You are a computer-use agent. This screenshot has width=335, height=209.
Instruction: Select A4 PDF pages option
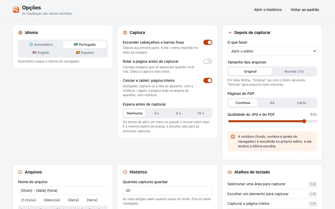click(x=272, y=103)
